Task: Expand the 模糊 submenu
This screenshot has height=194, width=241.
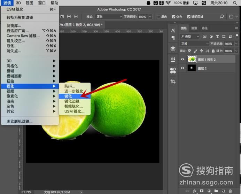Action: 30,71
